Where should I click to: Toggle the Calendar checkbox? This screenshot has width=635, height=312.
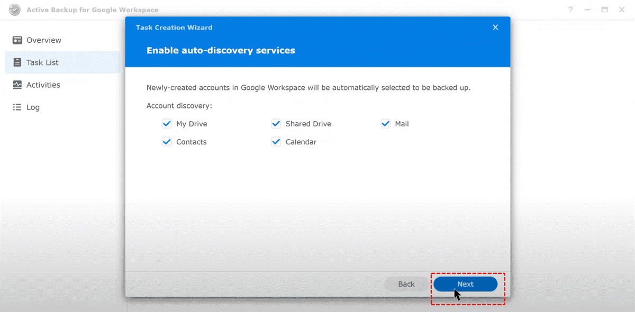pos(276,142)
